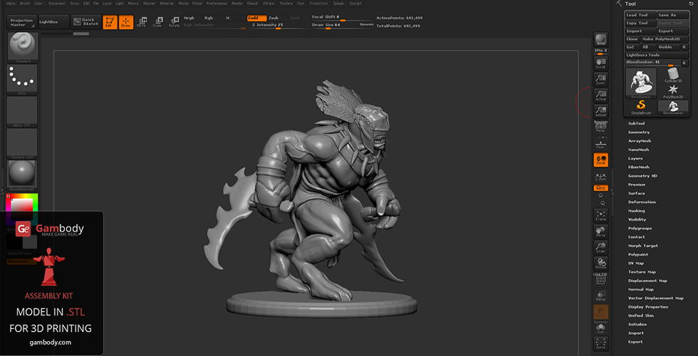This screenshot has width=698, height=356.
Task: Open the Alpha menu
Action: tap(10, 3)
